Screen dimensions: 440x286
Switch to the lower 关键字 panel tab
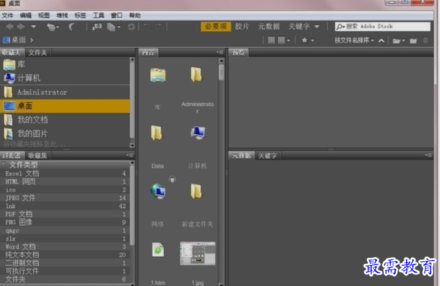coord(268,156)
